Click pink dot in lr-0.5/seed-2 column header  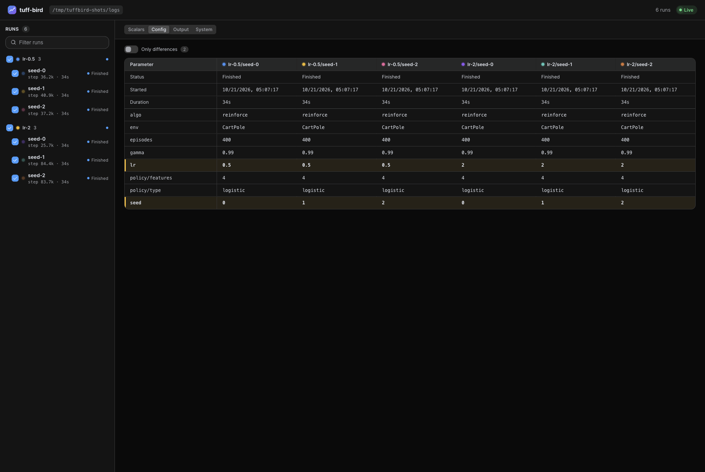click(384, 64)
